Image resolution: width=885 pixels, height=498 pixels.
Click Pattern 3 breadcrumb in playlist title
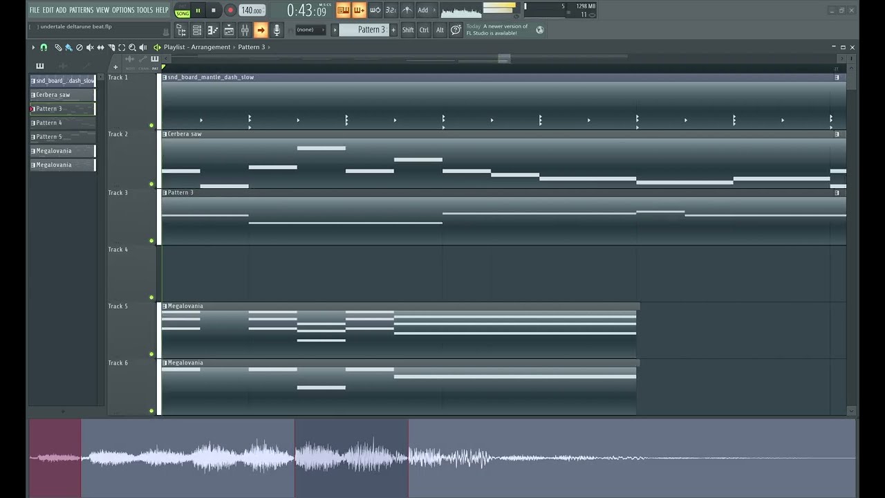click(x=252, y=47)
